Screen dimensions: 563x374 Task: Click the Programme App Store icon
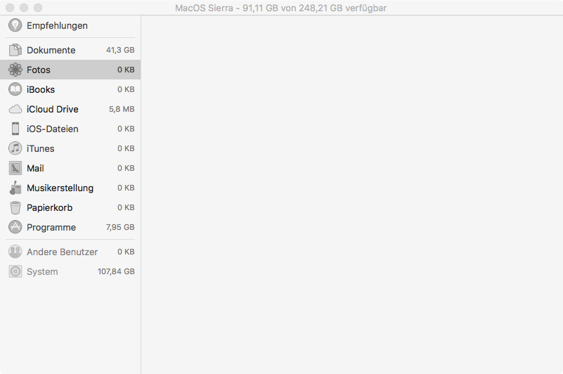pos(15,227)
